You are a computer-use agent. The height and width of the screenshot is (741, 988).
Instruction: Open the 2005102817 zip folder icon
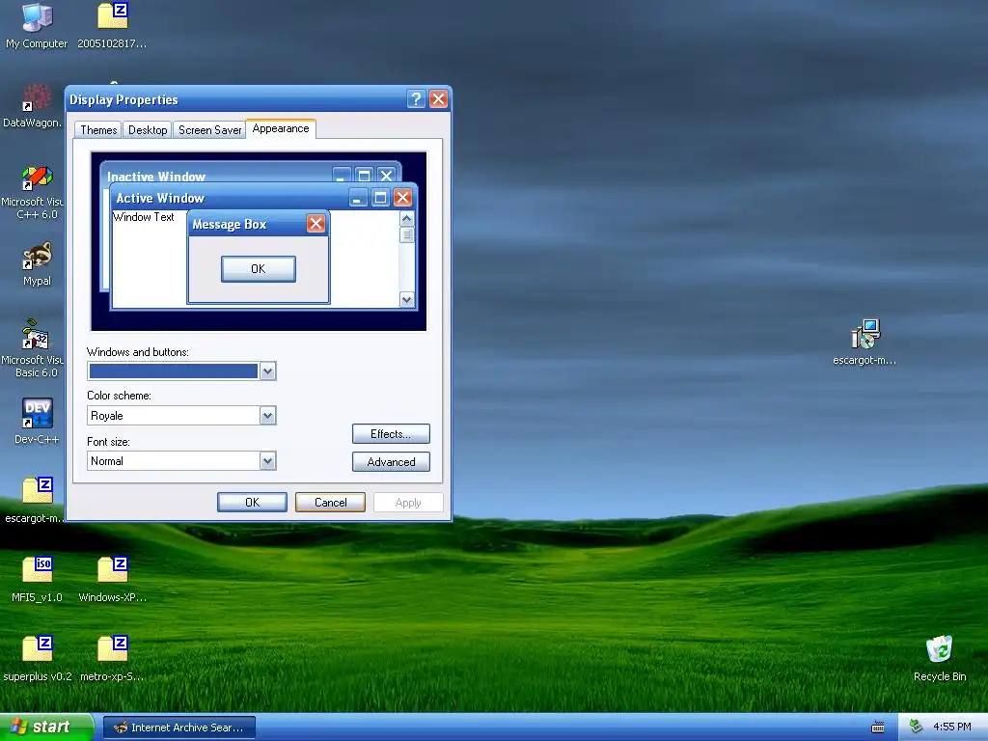[112, 25]
